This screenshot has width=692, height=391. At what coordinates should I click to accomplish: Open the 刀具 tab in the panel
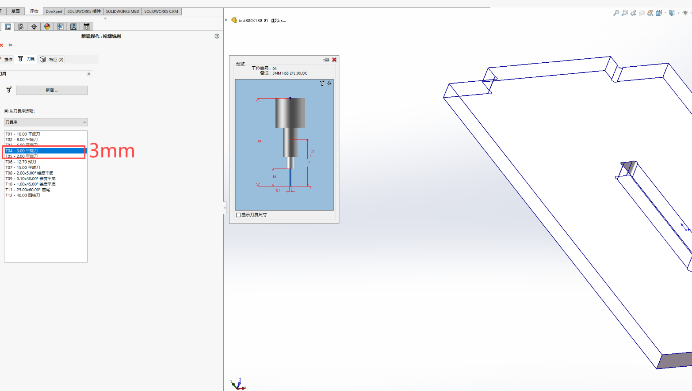click(x=27, y=59)
